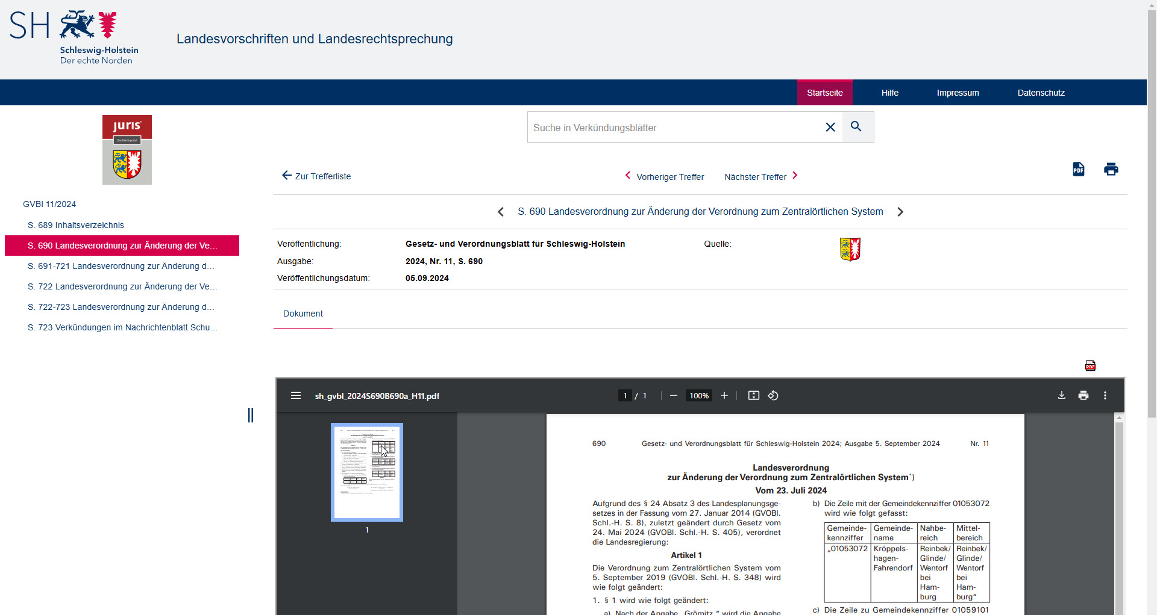The height and width of the screenshot is (615, 1157).
Task: Select the Dokument tab
Action: [303, 314]
